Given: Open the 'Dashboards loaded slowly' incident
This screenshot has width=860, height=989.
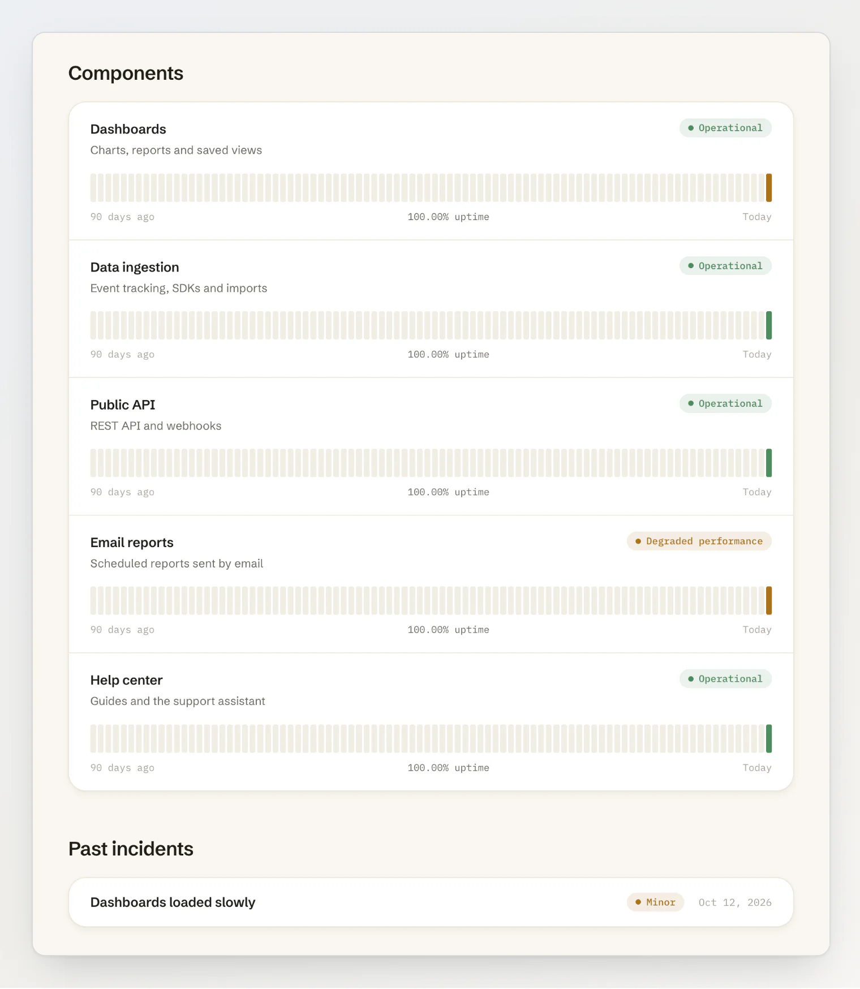Looking at the screenshot, I should [431, 902].
